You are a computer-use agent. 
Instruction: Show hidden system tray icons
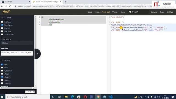(145, 97)
